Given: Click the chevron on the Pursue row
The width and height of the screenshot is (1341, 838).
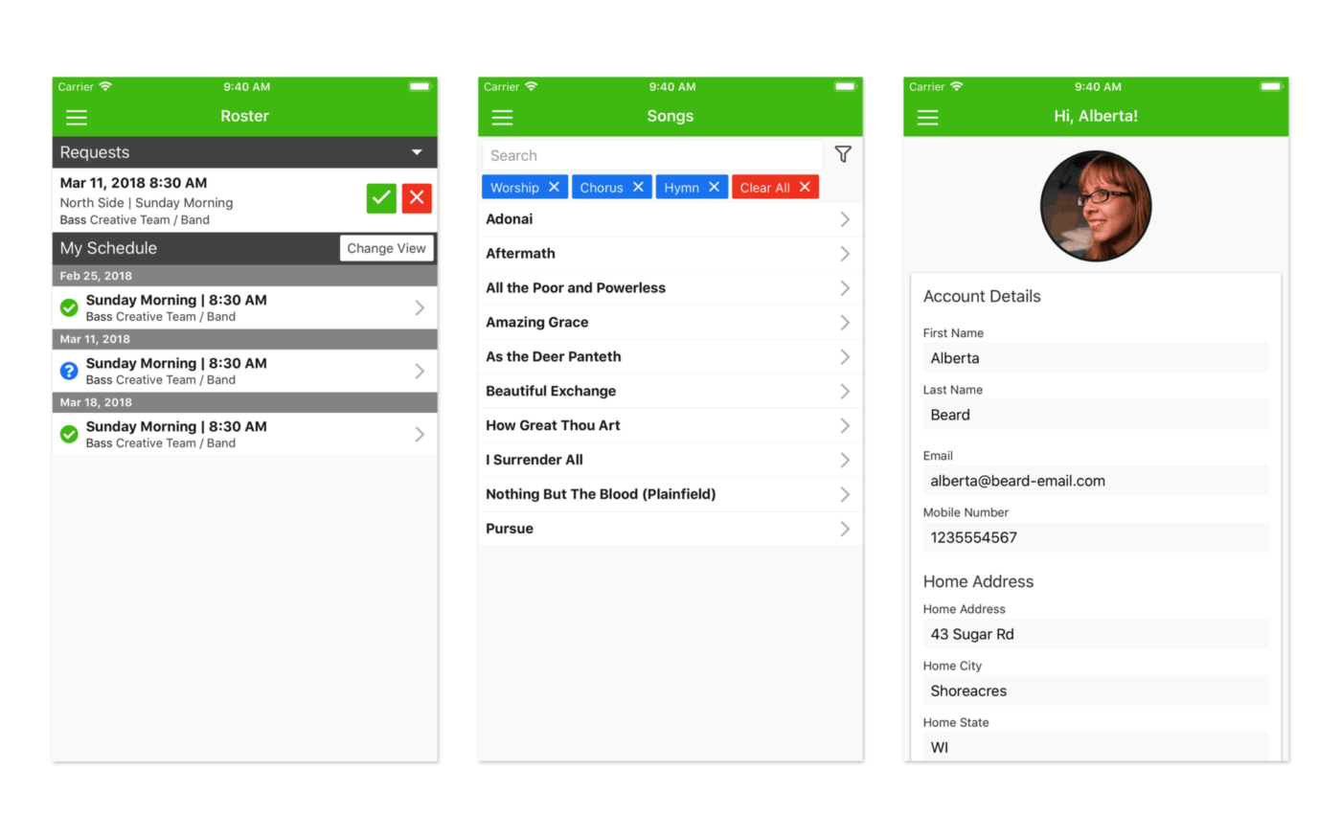Looking at the screenshot, I should click(845, 530).
